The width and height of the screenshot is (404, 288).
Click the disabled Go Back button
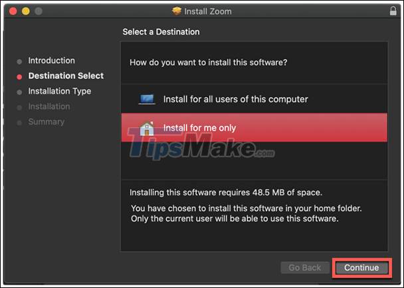(x=305, y=267)
